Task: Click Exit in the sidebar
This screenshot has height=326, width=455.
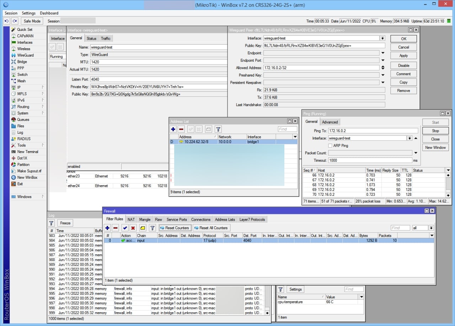Action: (x=20, y=184)
